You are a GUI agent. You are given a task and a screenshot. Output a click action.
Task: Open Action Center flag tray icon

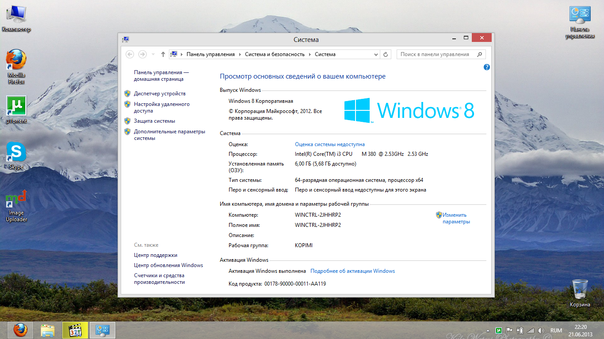pos(509,330)
